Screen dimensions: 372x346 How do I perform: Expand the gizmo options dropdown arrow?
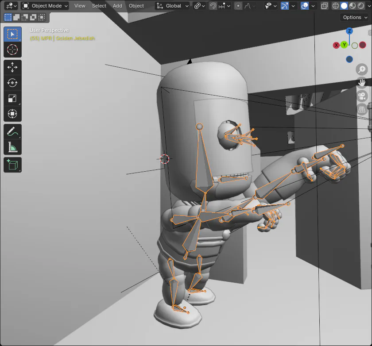tap(293, 6)
